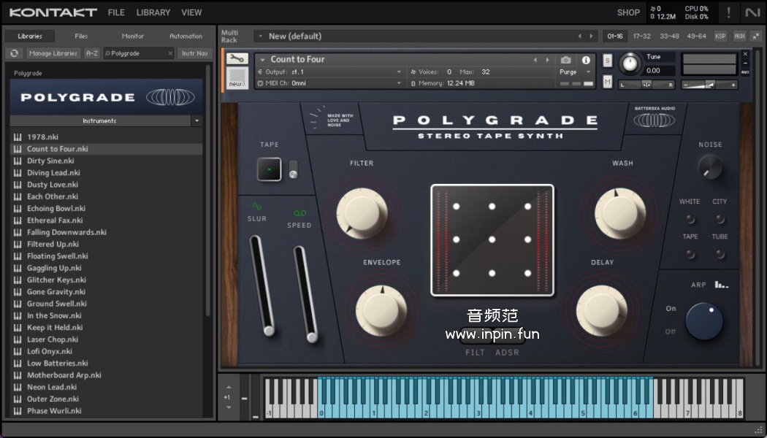The width and height of the screenshot is (767, 438).
Task: Open instrument edit mode with wrench icon
Action: click(x=237, y=59)
